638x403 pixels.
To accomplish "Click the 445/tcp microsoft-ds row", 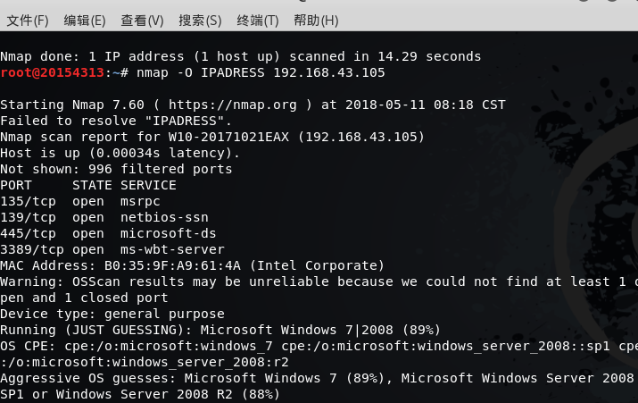I will point(108,233).
